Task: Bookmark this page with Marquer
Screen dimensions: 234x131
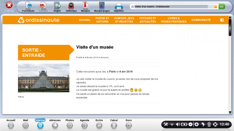Action: 85,7
